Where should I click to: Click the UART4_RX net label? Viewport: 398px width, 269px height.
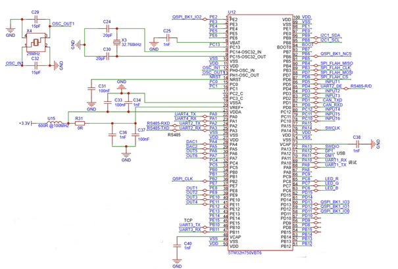click(186, 118)
